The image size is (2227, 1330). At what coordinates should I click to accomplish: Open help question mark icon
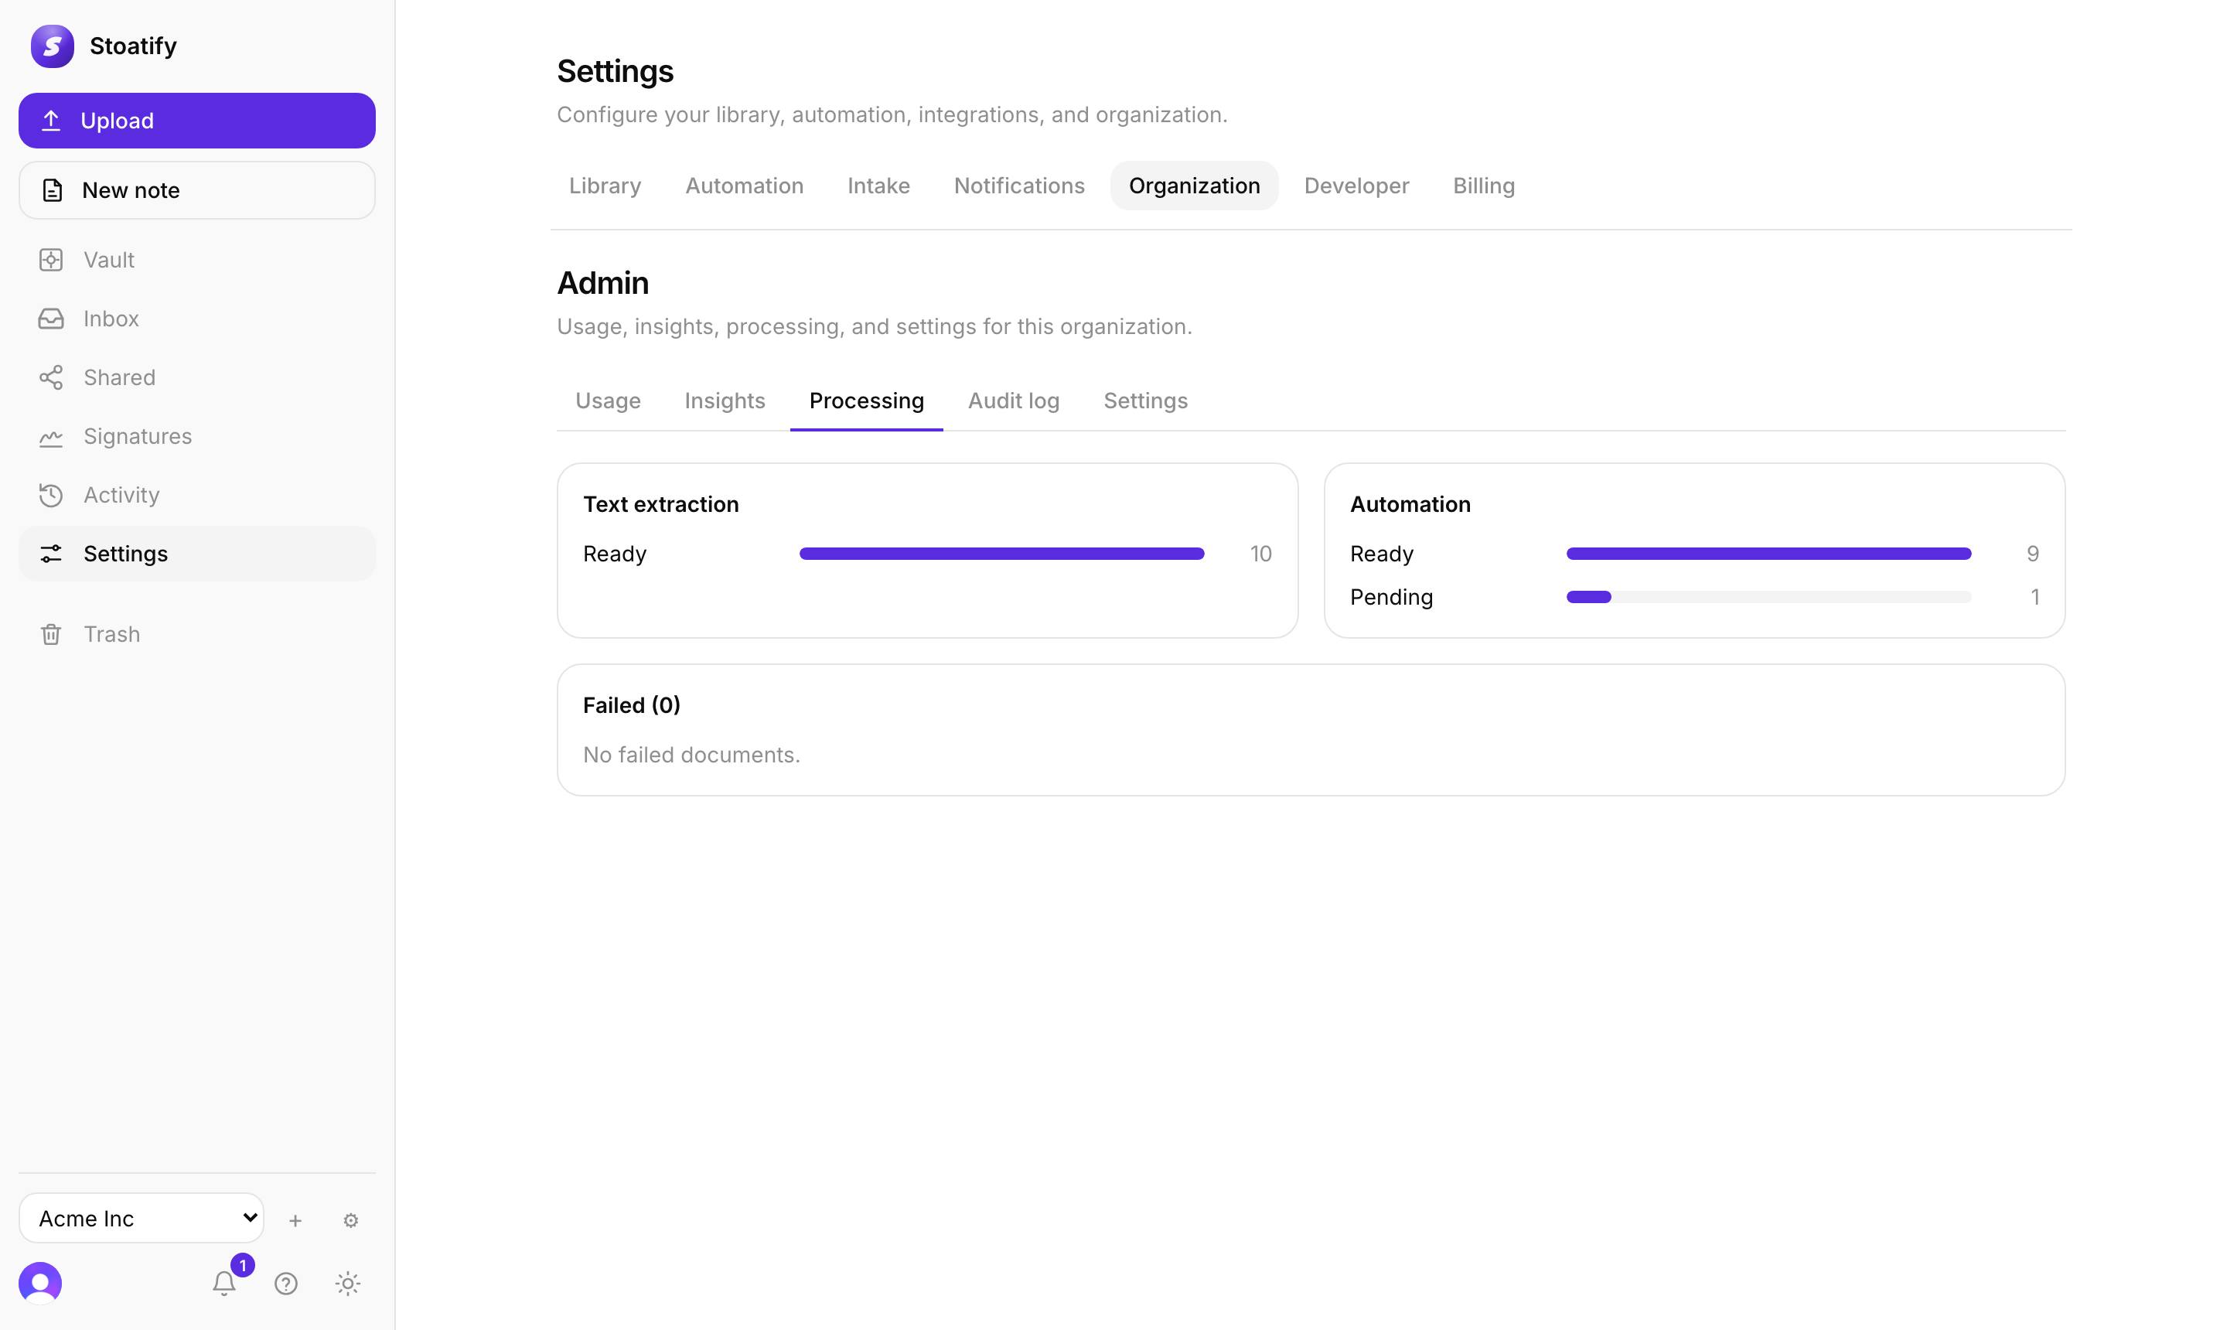coord(286,1284)
